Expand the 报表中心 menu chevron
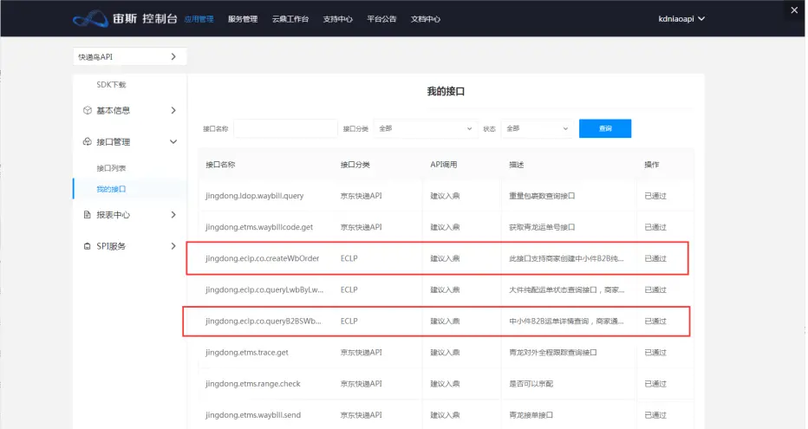The image size is (808, 429). pyautogui.click(x=173, y=215)
